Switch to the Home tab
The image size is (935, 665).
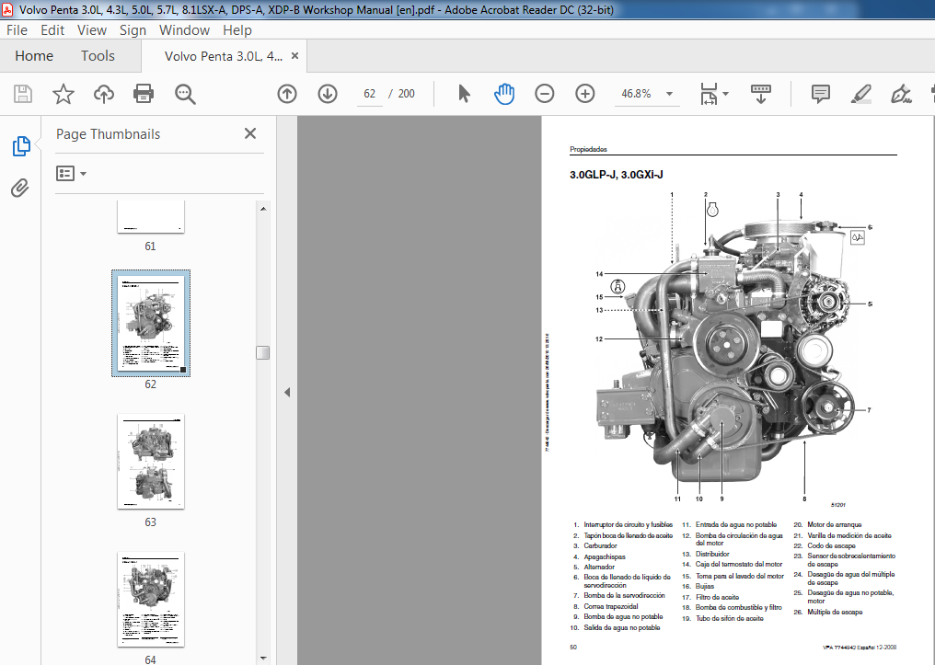pyautogui.click(x=34, y=55)
